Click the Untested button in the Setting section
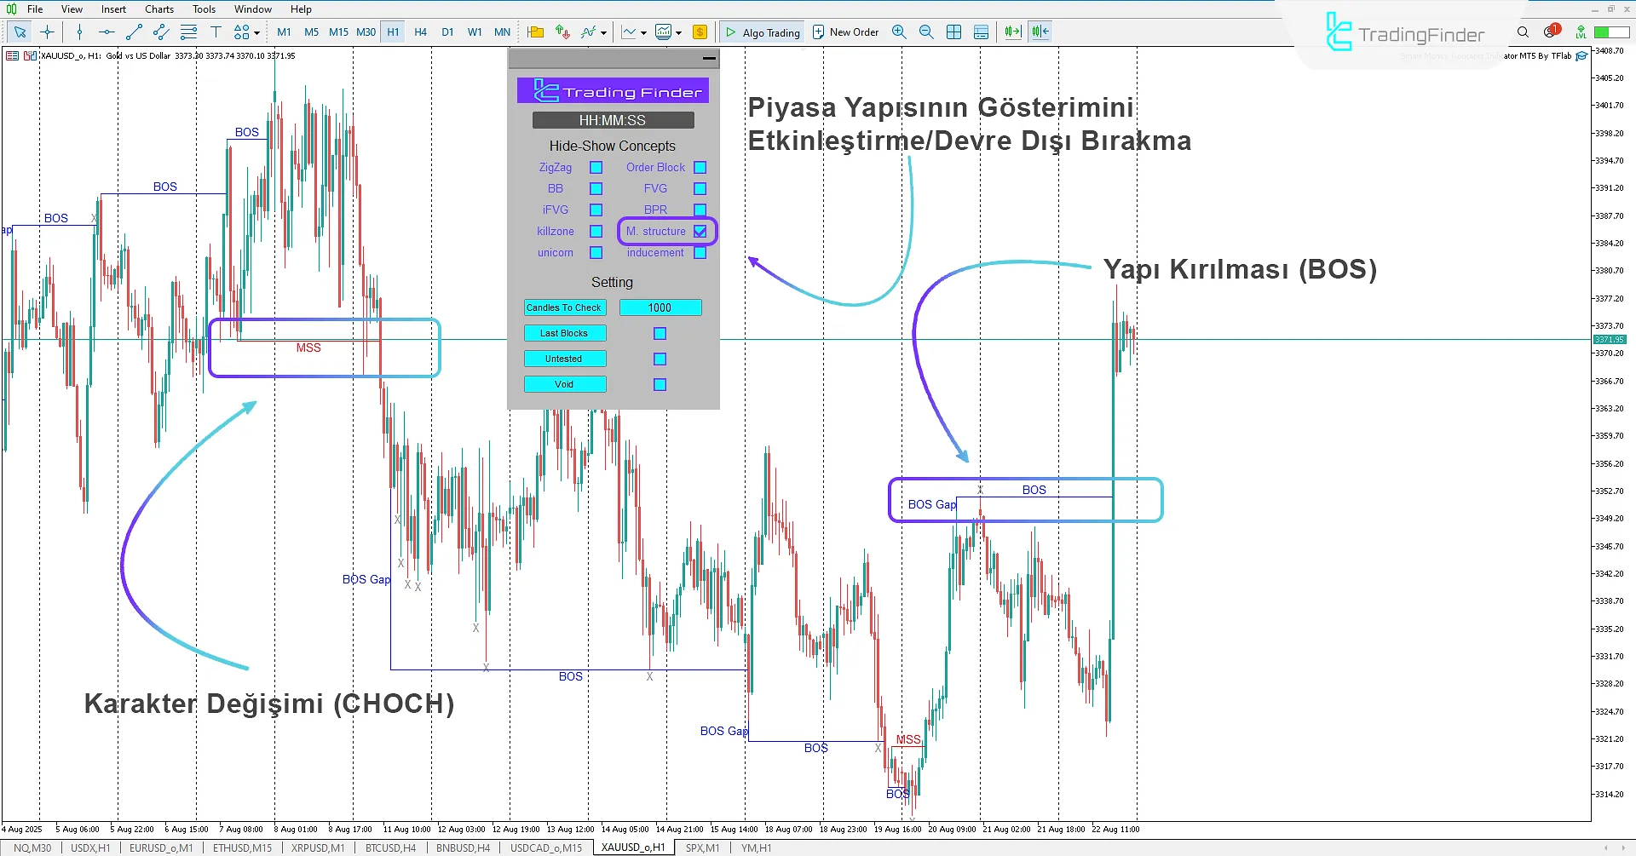Screen dimensions: 1636x856 (x=565, y=359)
